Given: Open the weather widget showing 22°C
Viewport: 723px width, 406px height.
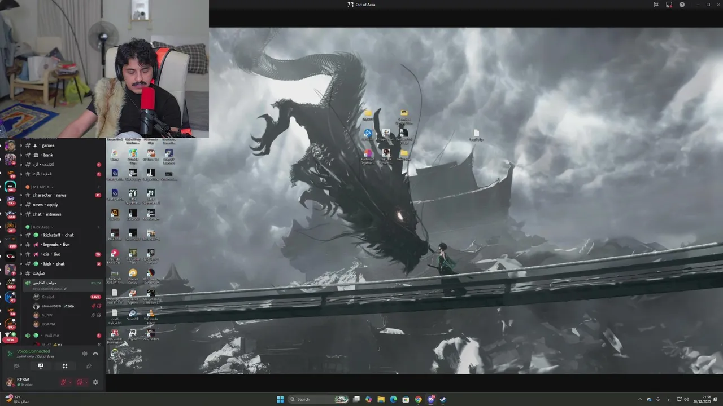Looking at the screenshot, I should (x=17, y=399).
